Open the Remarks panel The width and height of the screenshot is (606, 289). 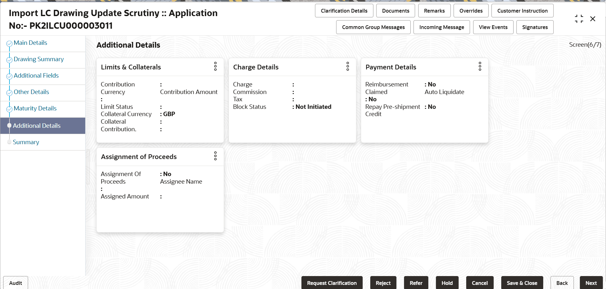[x=434, y=11]
